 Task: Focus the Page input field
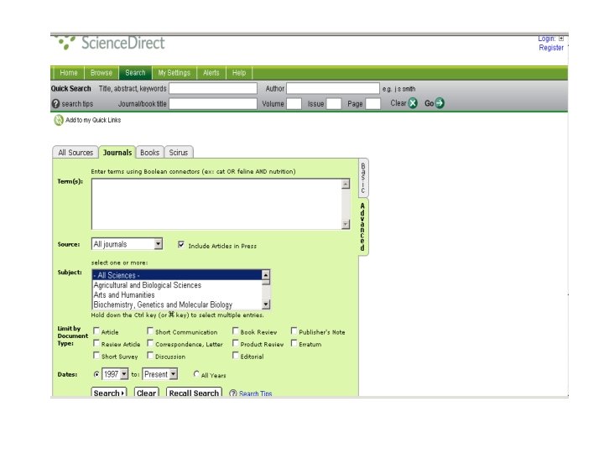(372, 104)
